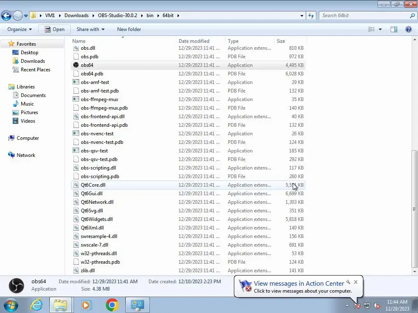The width and height of the screenshot is (418, 313).
Task: Select Computer in navigation pane
Action: (x=28, y=138)
